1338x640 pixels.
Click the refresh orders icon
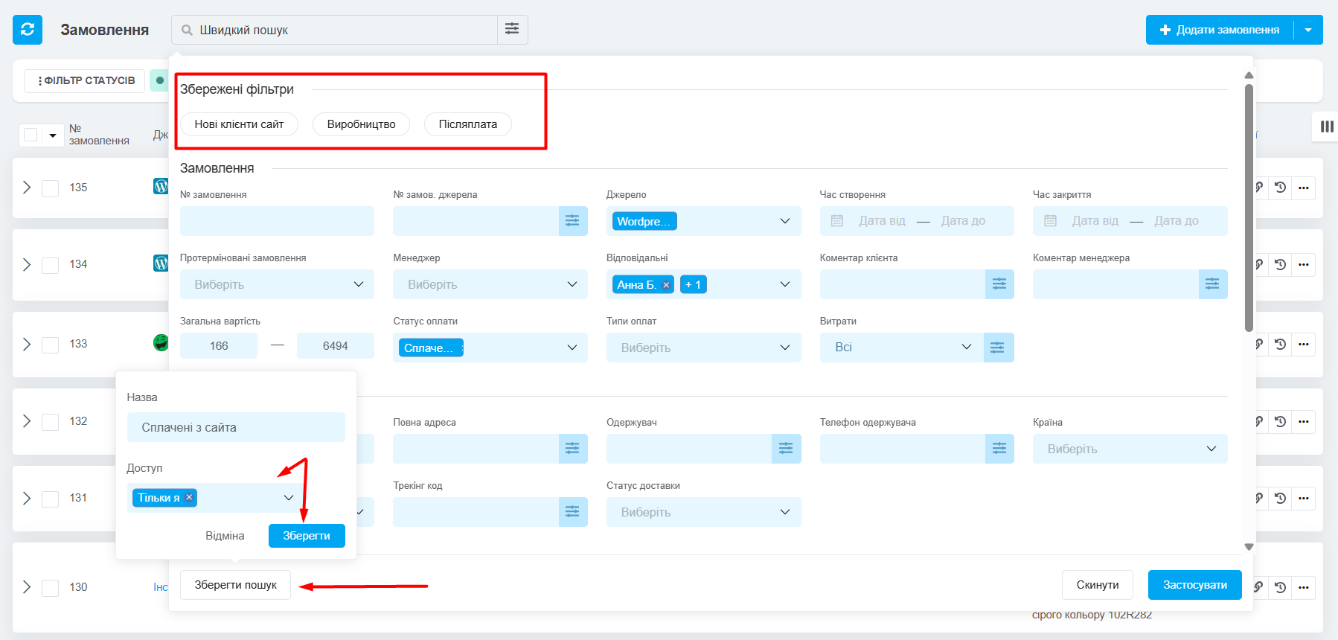tap(28, 30)
